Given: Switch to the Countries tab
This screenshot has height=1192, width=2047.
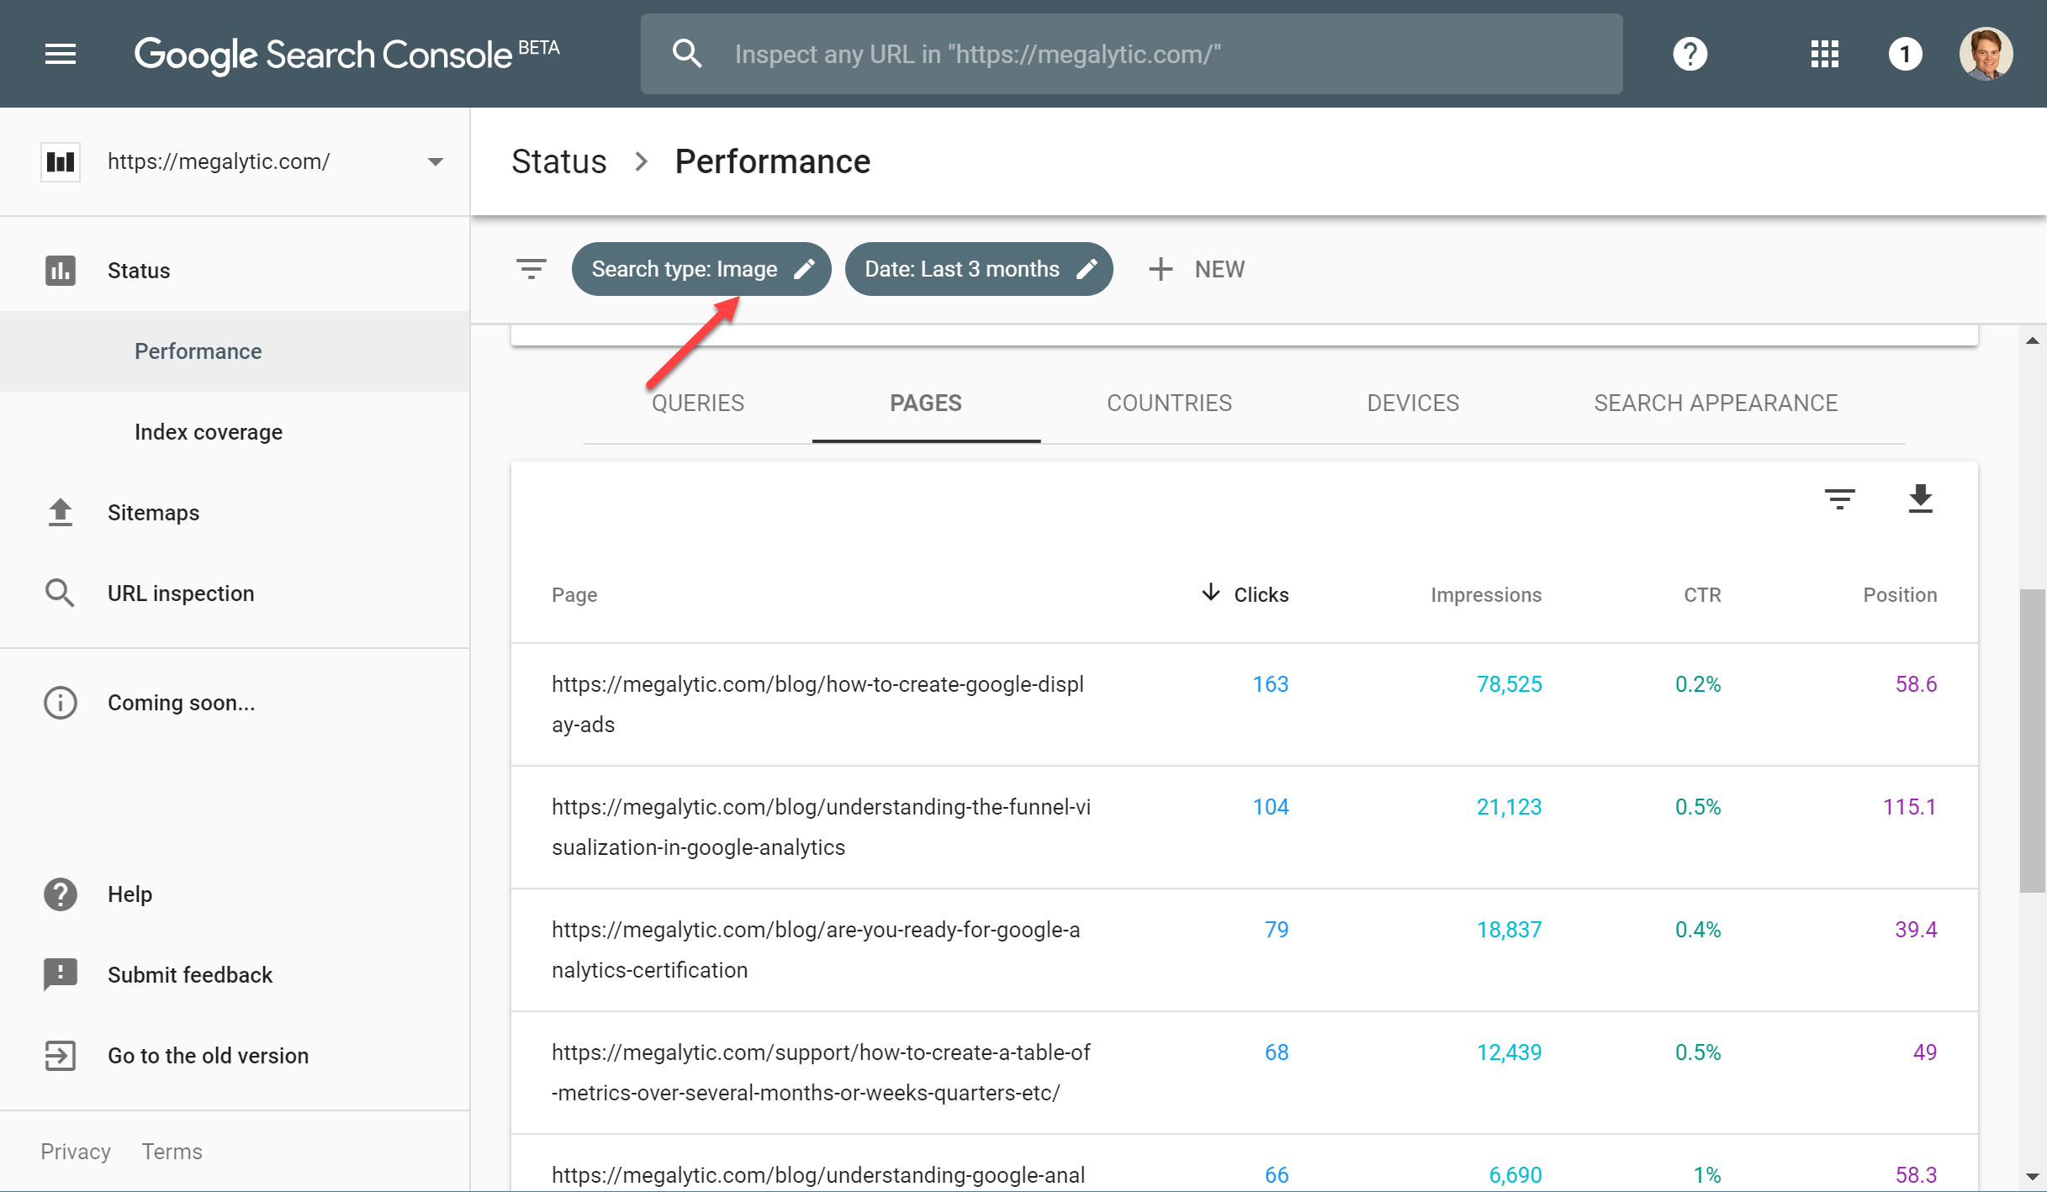Looking at the screenshot, I should click(1168, 403).
